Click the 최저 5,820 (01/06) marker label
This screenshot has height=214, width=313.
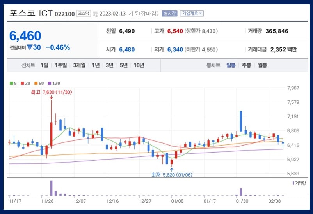pos(172,175)
